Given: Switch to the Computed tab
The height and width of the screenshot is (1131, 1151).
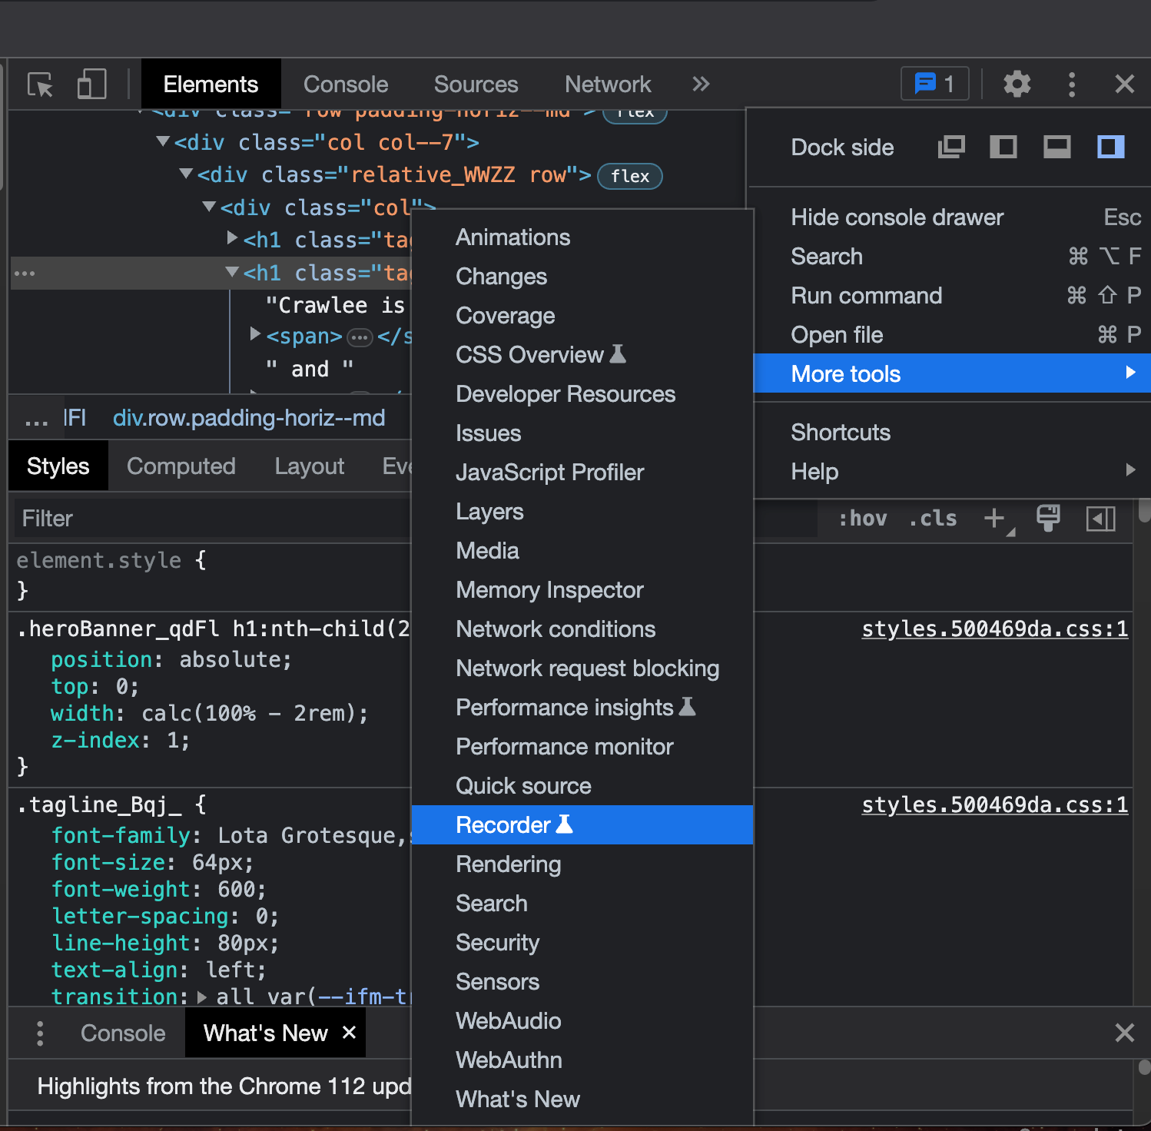Looking at the screenshot, I should tap(181, 466).
